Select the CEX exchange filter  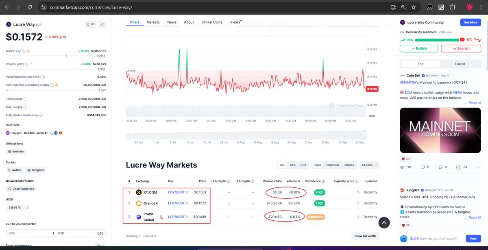293,165
